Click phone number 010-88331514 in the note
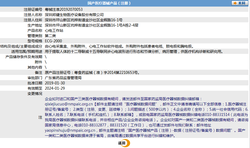This screenshot has height=148, width=250. coord(217,115)
